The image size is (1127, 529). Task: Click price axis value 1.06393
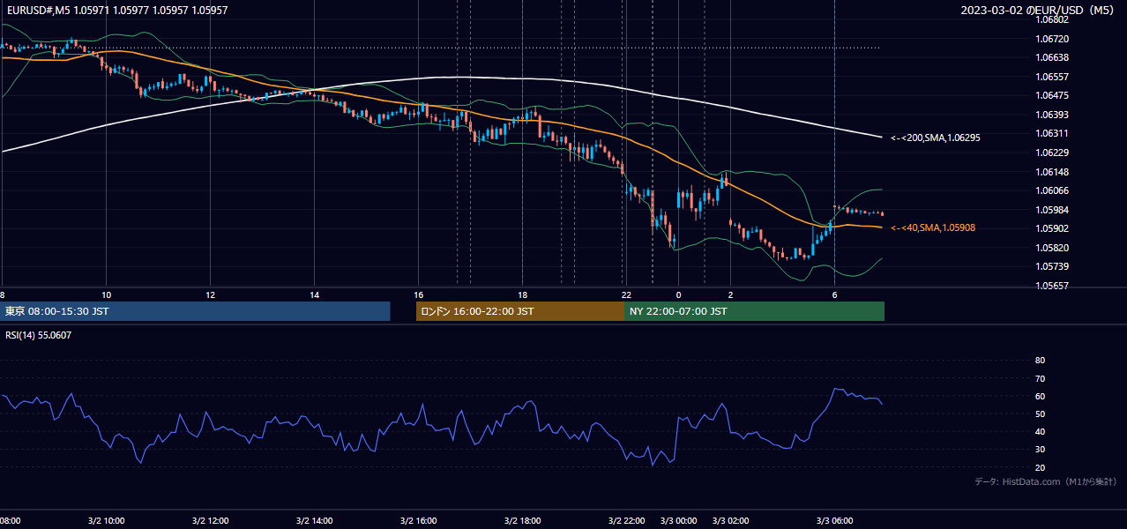1051,115
